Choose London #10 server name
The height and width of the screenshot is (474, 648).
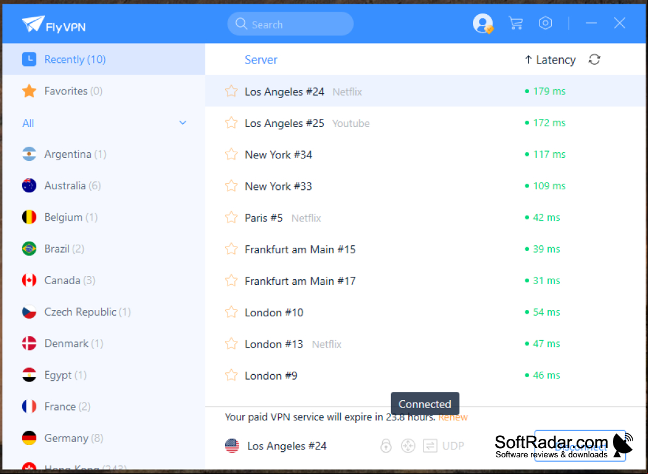(x=274, y=313)
